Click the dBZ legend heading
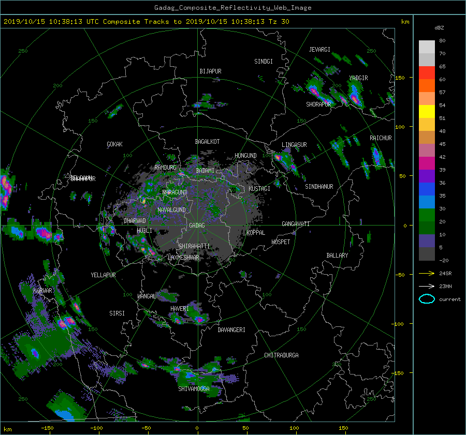The width and height of the screenshot is (466, 435). tap(439, 28)
